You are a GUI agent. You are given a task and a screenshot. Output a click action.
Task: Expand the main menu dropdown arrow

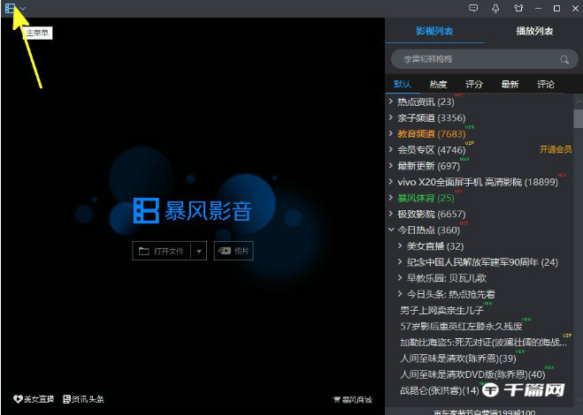(23, 9)
